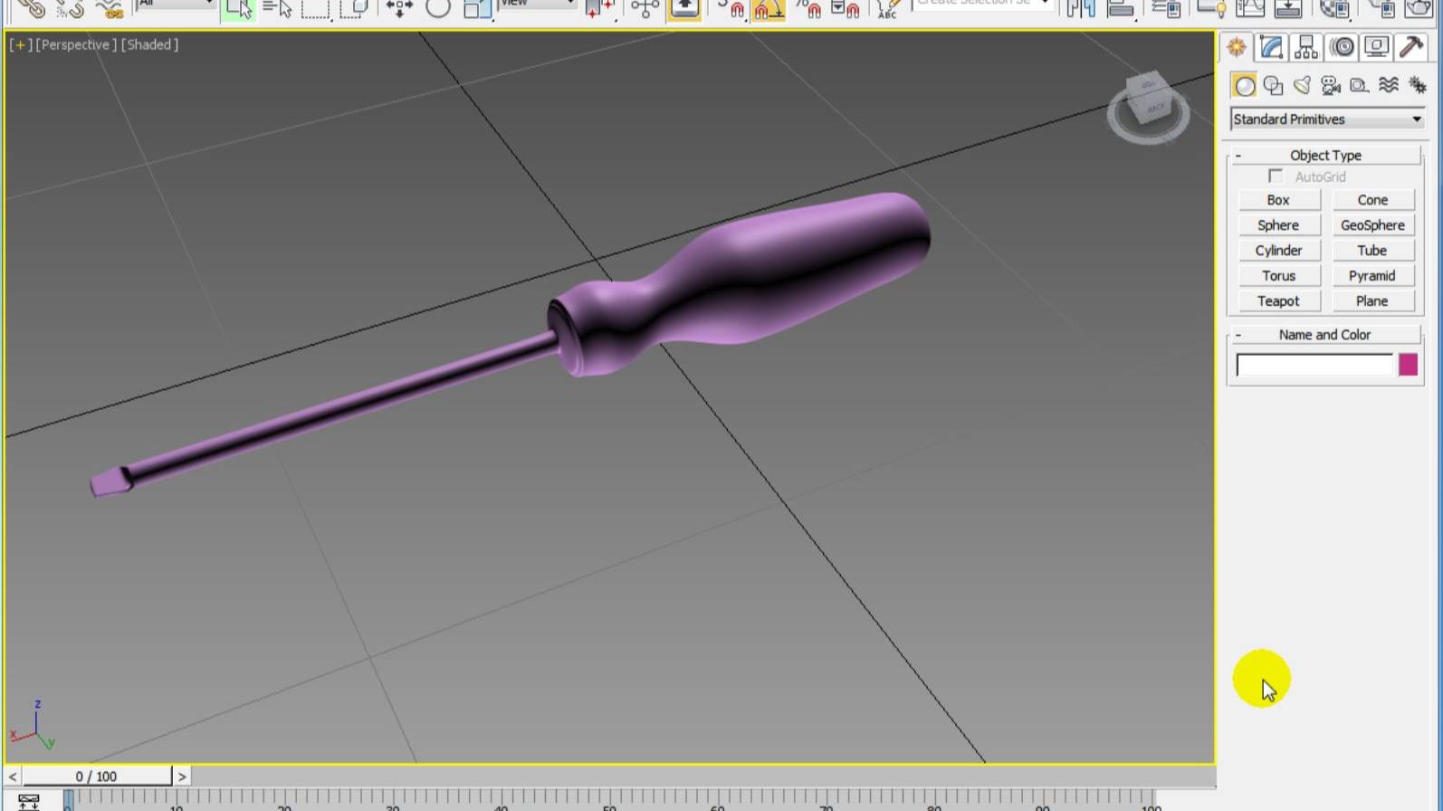Screen dimensions: 1443x811
Task: Activate the Select and Manipulate tool
Action: click(645, 8)
